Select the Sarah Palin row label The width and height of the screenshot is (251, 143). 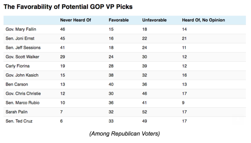click(x=17, y=112)
